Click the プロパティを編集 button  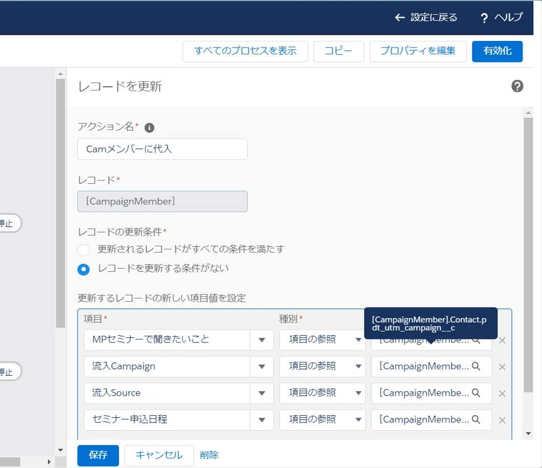pos(418,51)
